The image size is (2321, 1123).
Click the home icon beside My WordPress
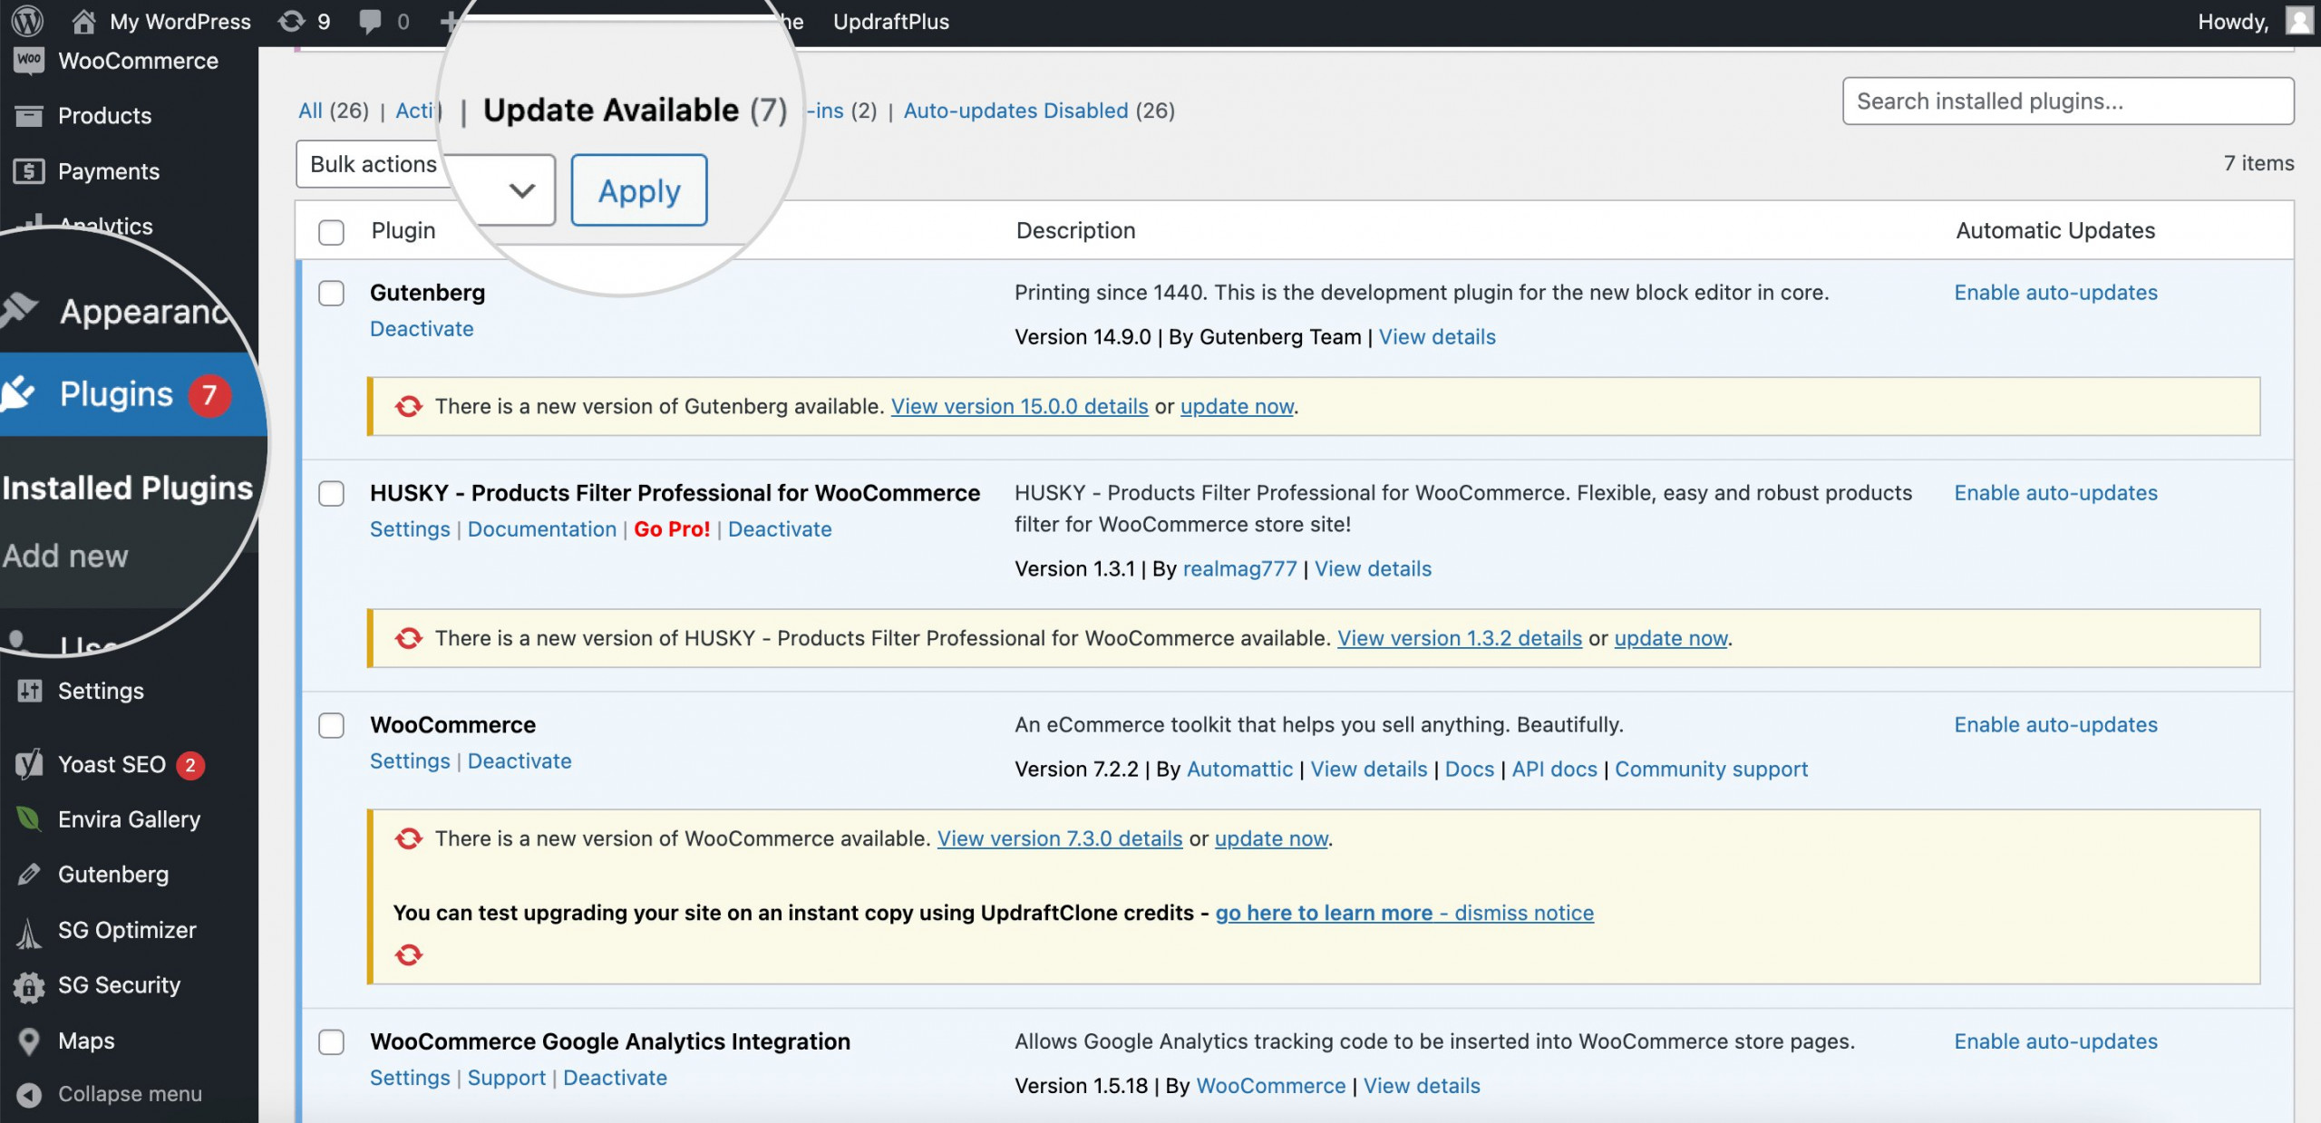click(83, 21)
